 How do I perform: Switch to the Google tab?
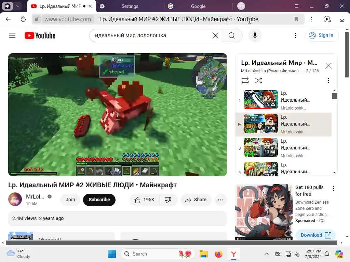pyautogui.click(x=198, y=6)
